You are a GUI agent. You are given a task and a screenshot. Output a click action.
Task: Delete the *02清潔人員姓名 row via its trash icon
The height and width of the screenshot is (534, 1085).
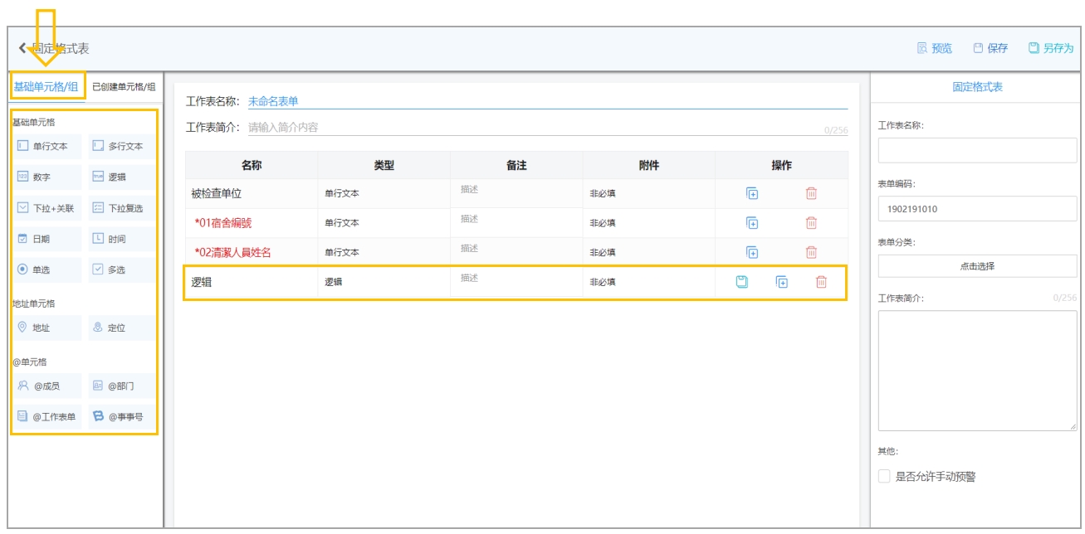coord(811,252)
